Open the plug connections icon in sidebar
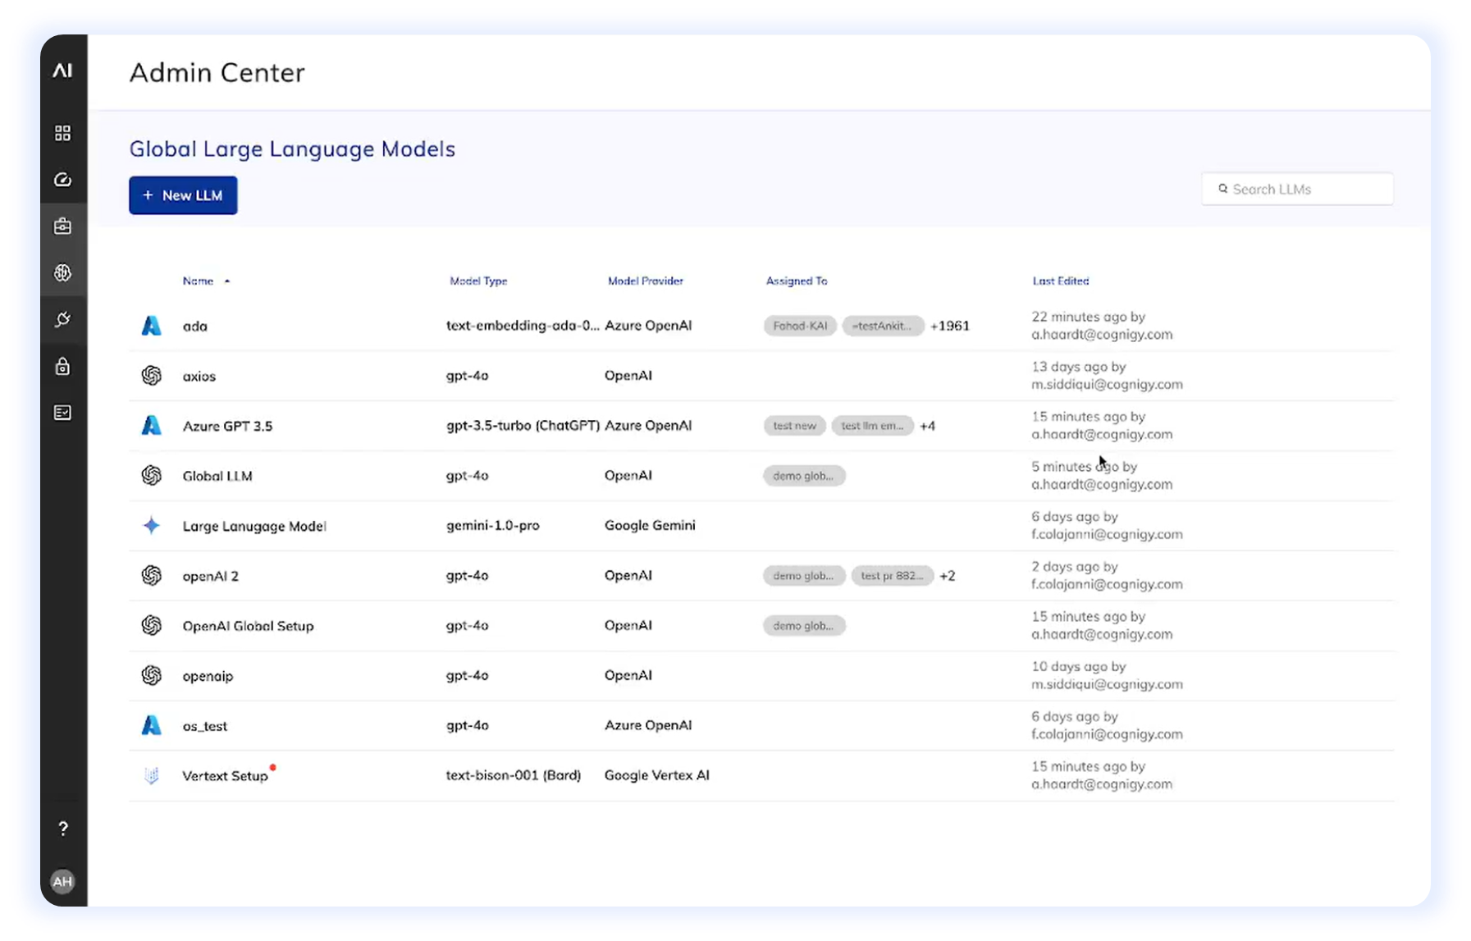Viewport: 1471px width, 941px height. (62, 319)
